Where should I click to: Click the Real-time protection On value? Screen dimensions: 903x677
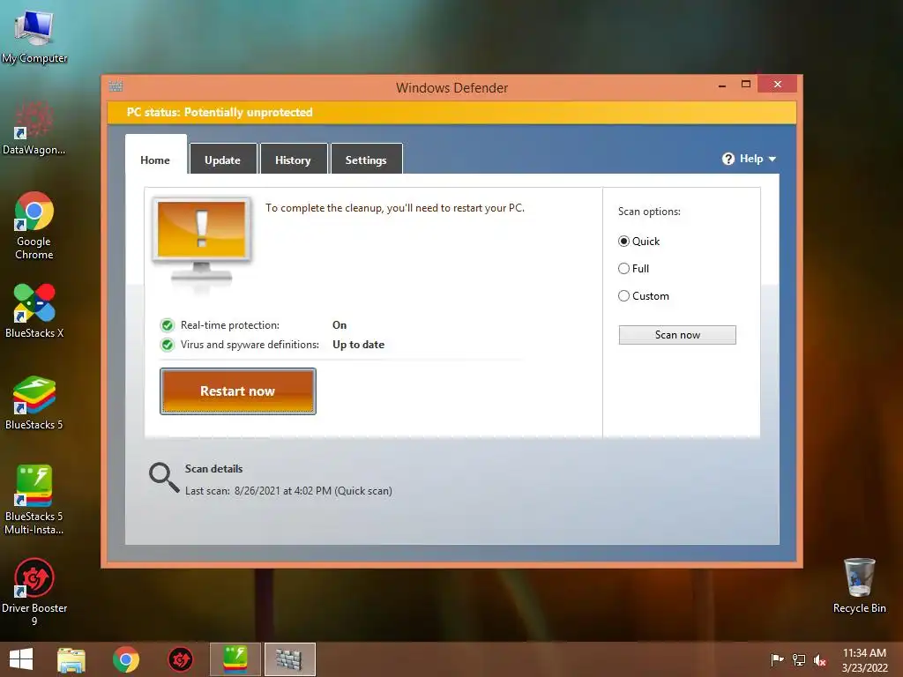(x=340, y=324)
